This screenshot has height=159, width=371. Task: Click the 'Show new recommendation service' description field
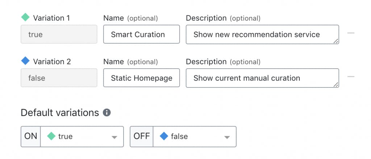[262, 34]
